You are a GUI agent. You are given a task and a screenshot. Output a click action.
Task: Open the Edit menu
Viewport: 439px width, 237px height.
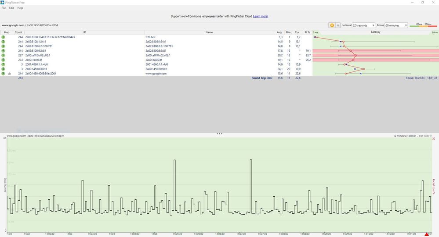pyautogui.click(x=11, y=8)
